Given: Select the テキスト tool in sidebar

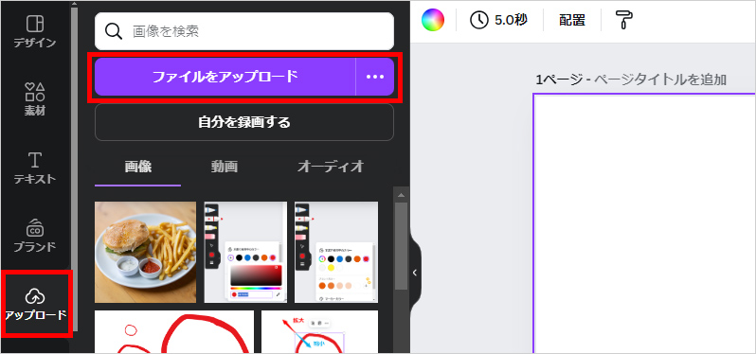Looking at the screenshot, I should (x=35, y=168).
